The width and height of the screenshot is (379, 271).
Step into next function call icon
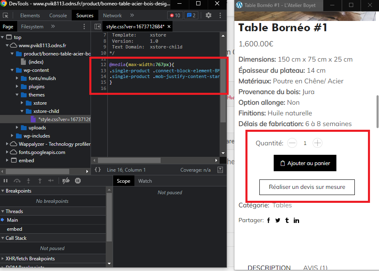pos(29,181)
